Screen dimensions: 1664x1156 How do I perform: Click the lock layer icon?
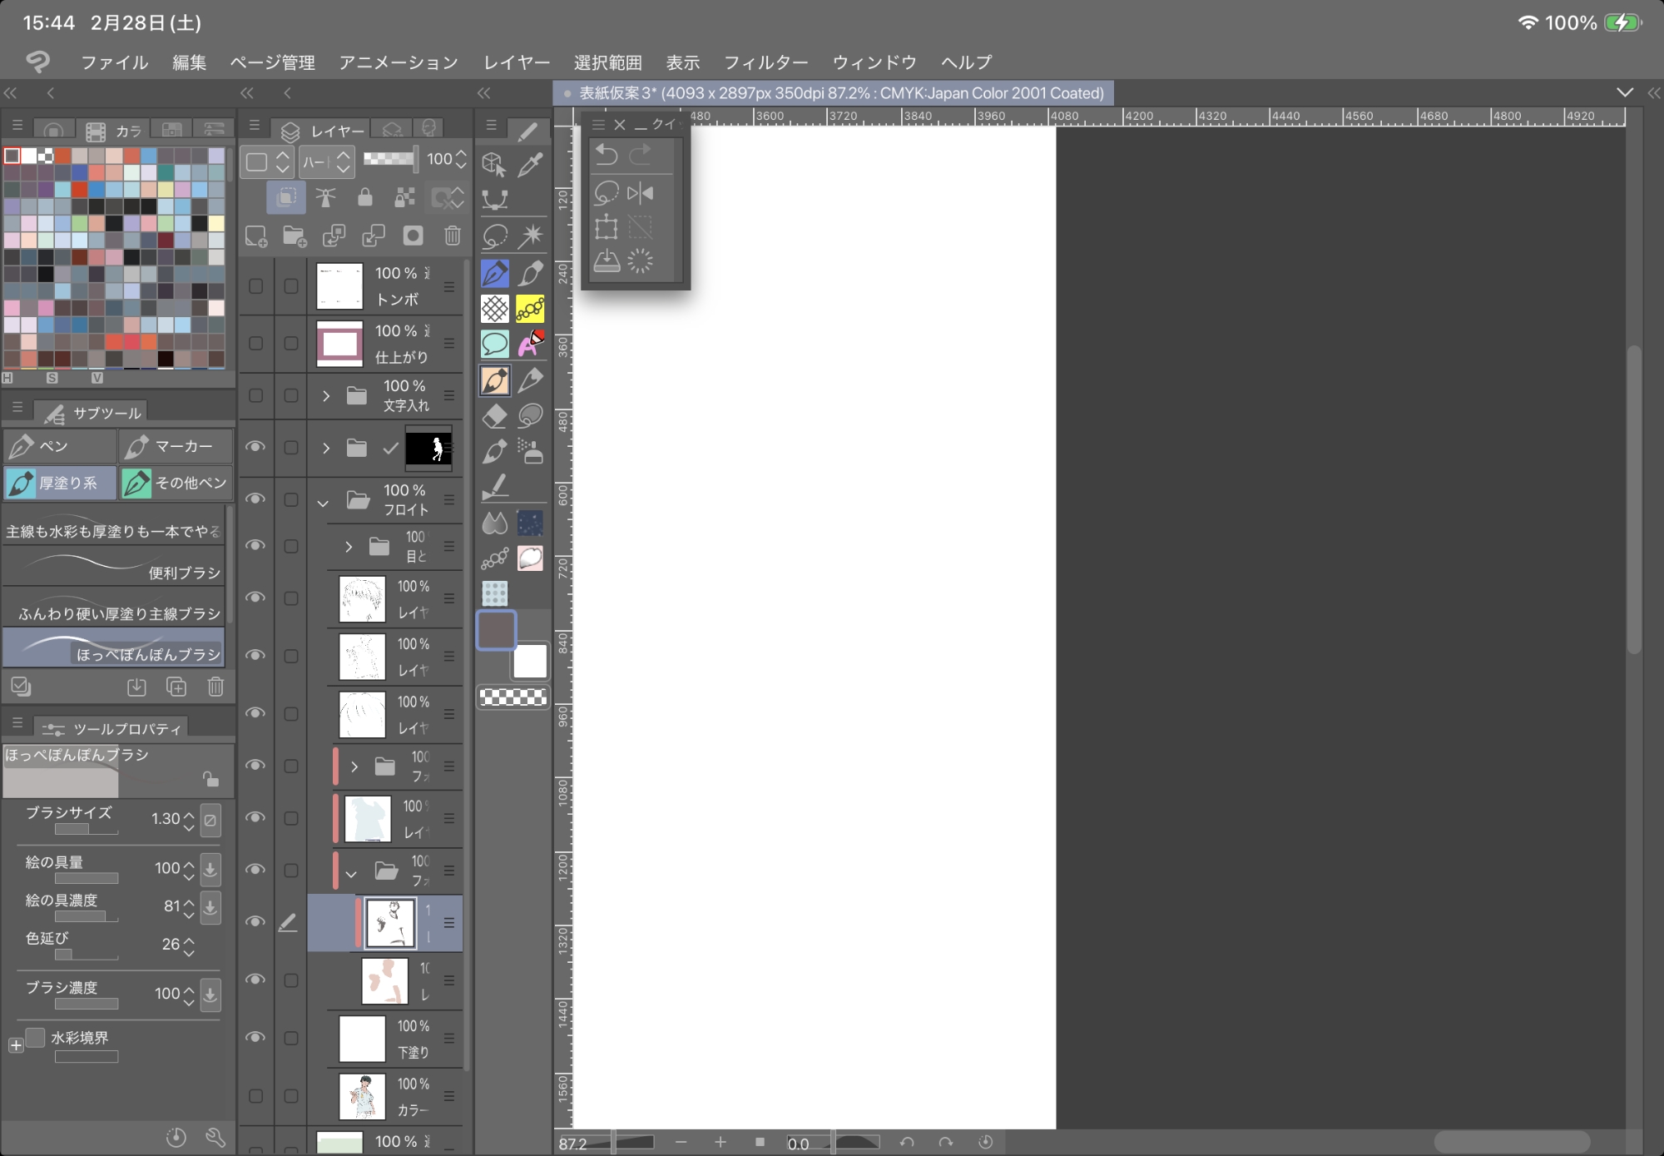[364, 197]
